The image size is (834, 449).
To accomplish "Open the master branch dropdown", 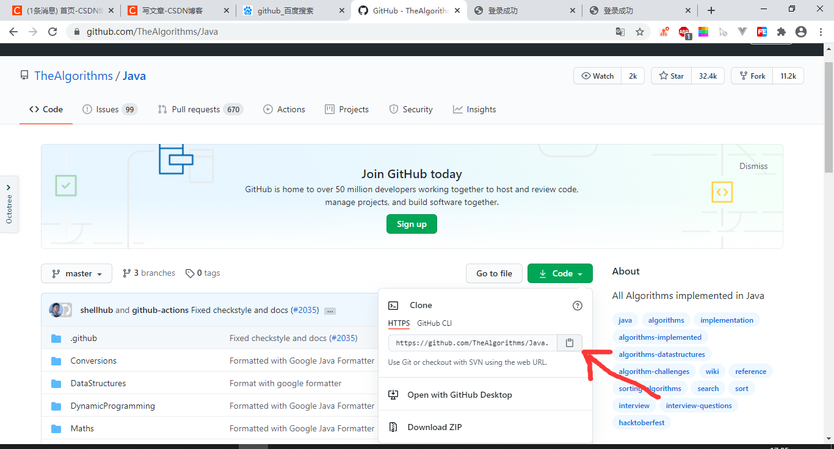I will click(x=76, y=273).
